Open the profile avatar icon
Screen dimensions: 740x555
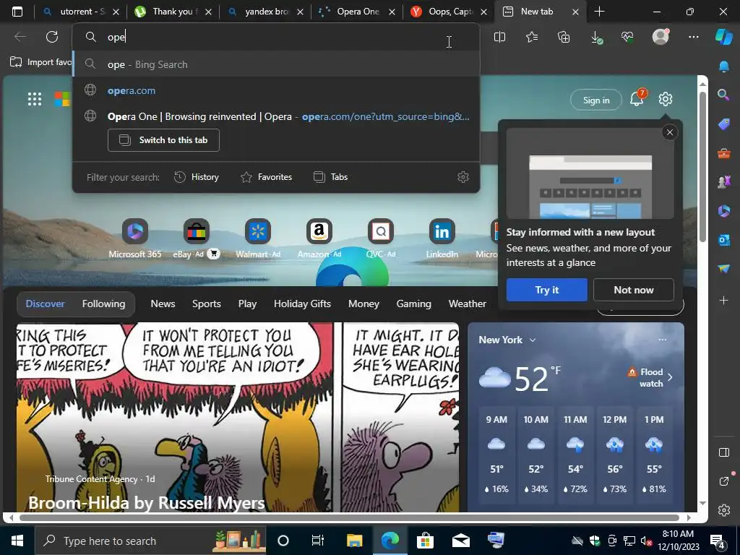pos(661,36)
